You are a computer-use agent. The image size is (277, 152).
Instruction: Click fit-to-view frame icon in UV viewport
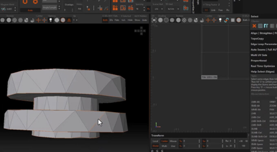[154, 20]
